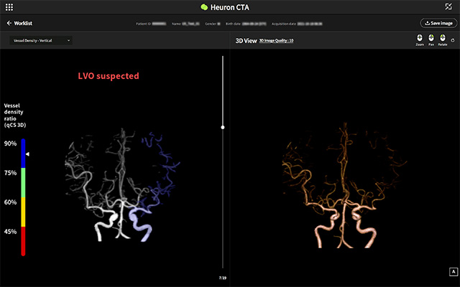Click the Save image button
The image size is (460, 287).
[438, 23]
